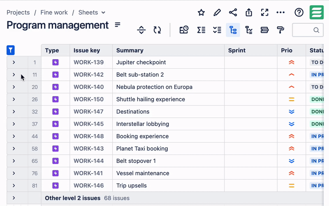The image size is (329, 206).
Task: Expand the Belt sub-station 2 row
Action: 14,75
